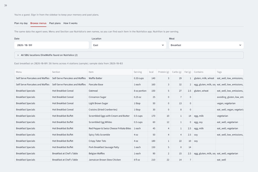This screenshot has height=172, width=258.
Task: Click the eat_well tag for Jamaican Brown Stew Chicken
Action: (x=230, y=159)
